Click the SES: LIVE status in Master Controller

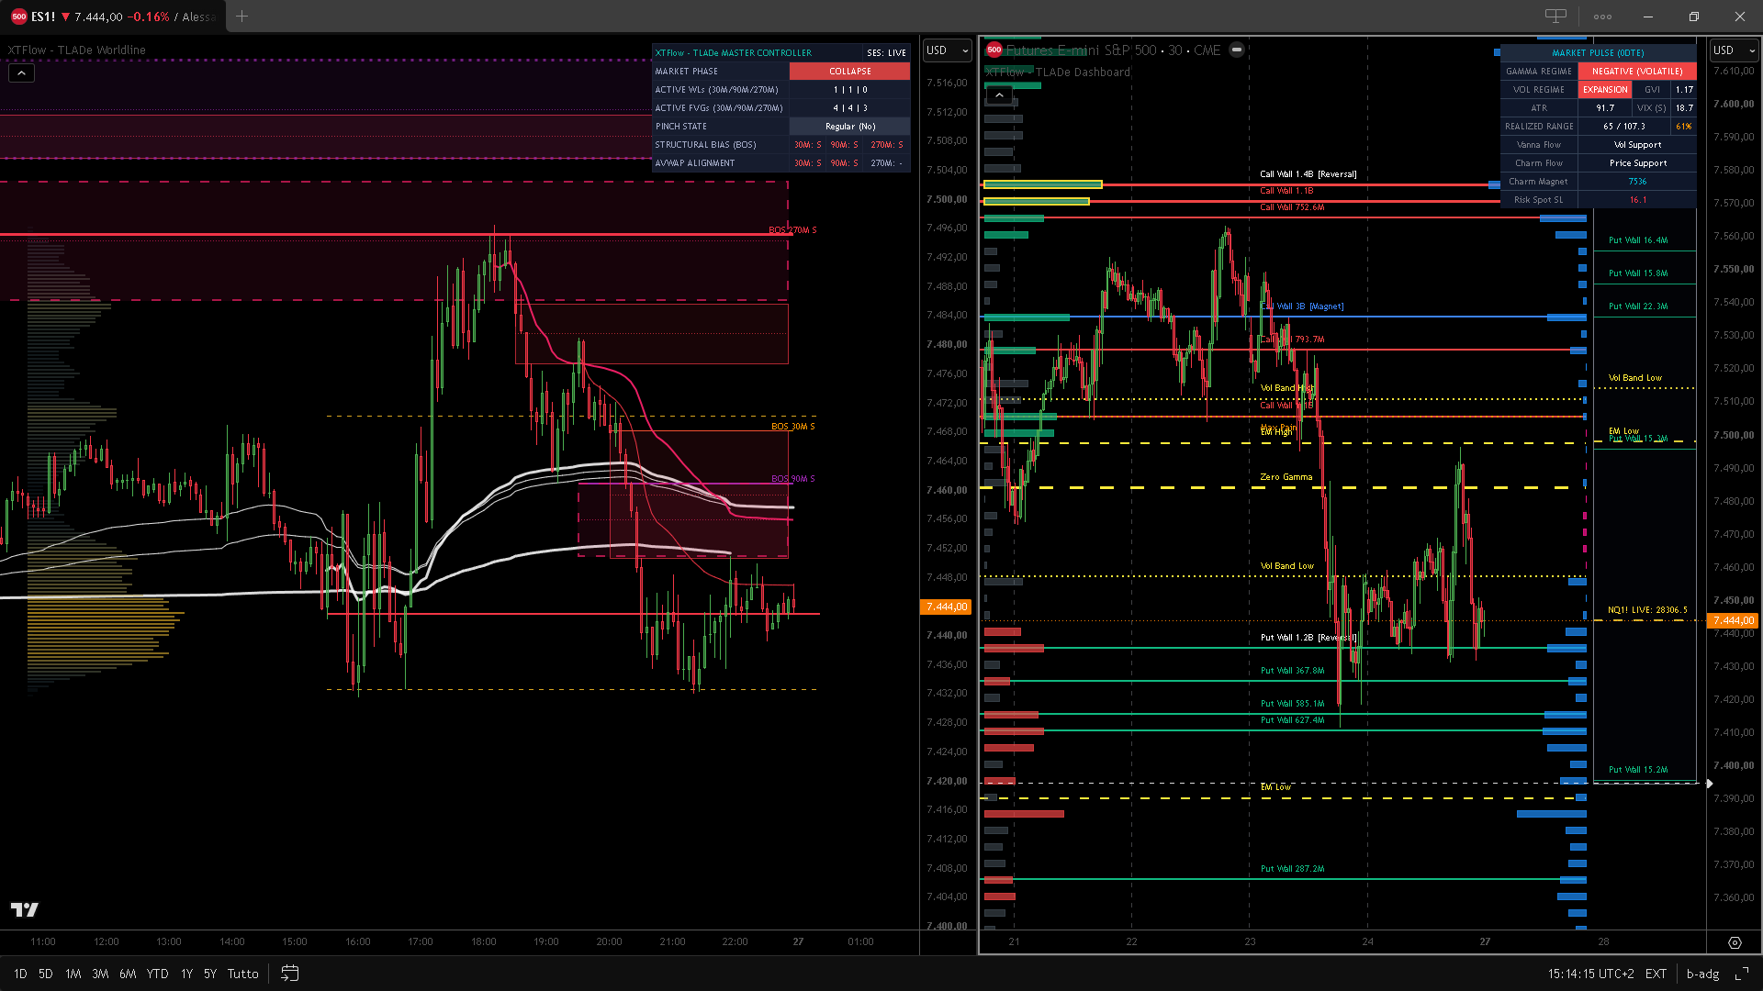click(886, 53)
